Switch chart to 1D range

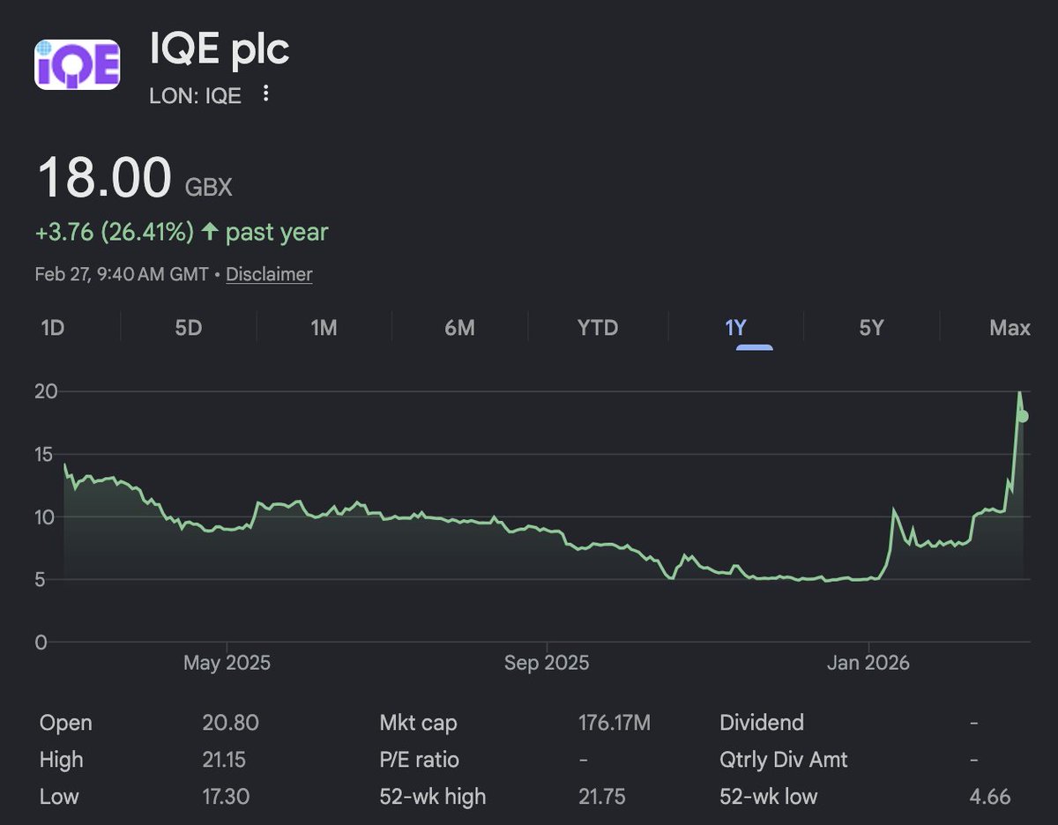tap(53, 328)
